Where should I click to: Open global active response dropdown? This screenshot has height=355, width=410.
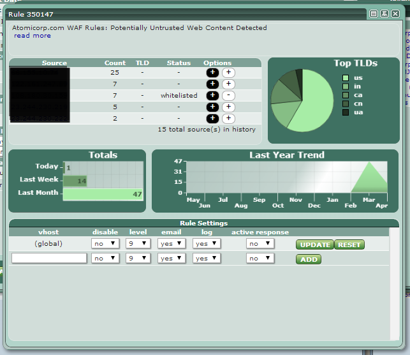pyautogui.click(x=260, y=243)
